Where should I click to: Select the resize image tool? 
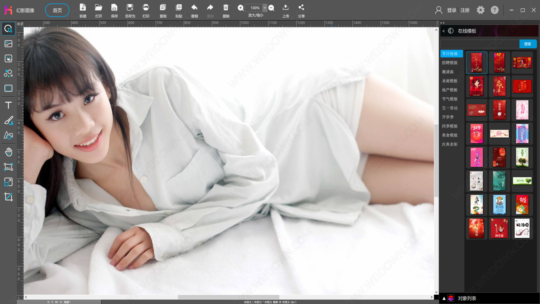(8, 182)
